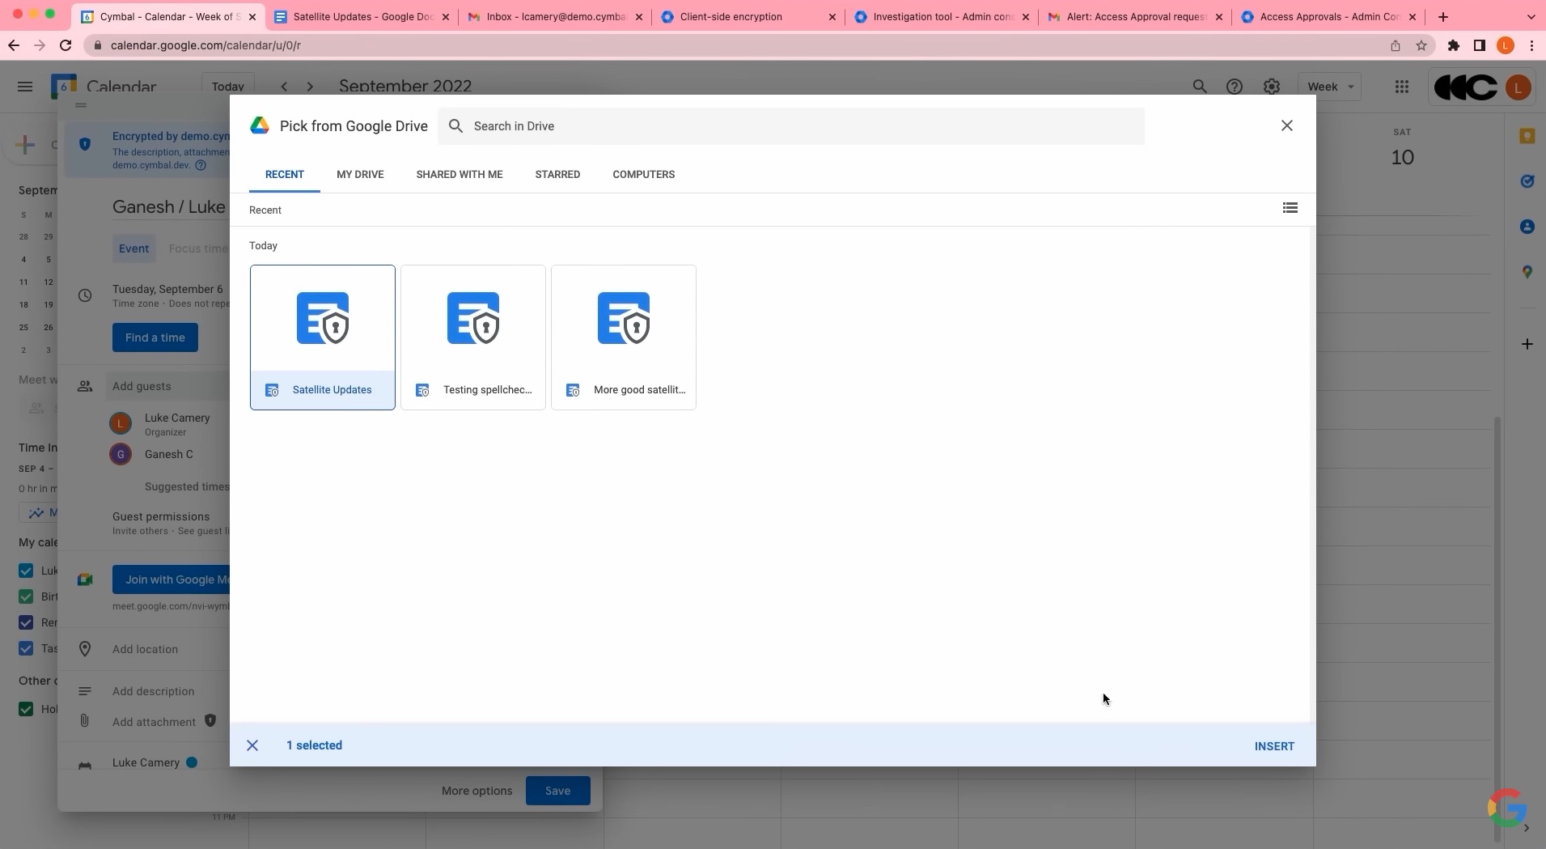The width and height of the screenshot is (1546, 849).
Task: Click Luke Camery's calendar color dot
Action: tap(192, 762)
